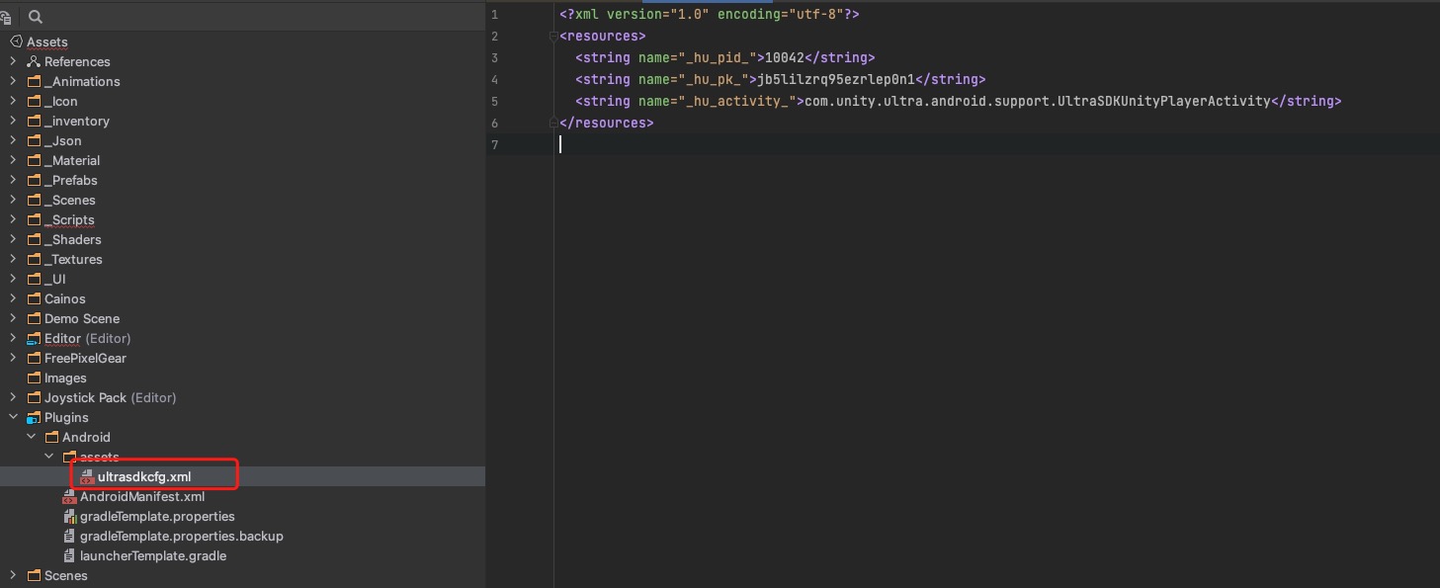This screenshot has width=1440, height=588.
Task: Click the search magnifier icon
Action: [36, 17]
